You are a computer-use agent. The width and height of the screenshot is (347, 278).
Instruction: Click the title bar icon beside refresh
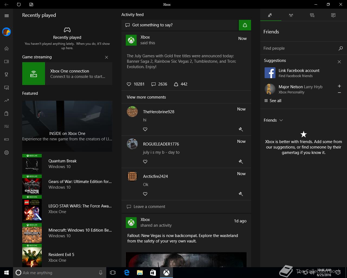click(31, 4)
